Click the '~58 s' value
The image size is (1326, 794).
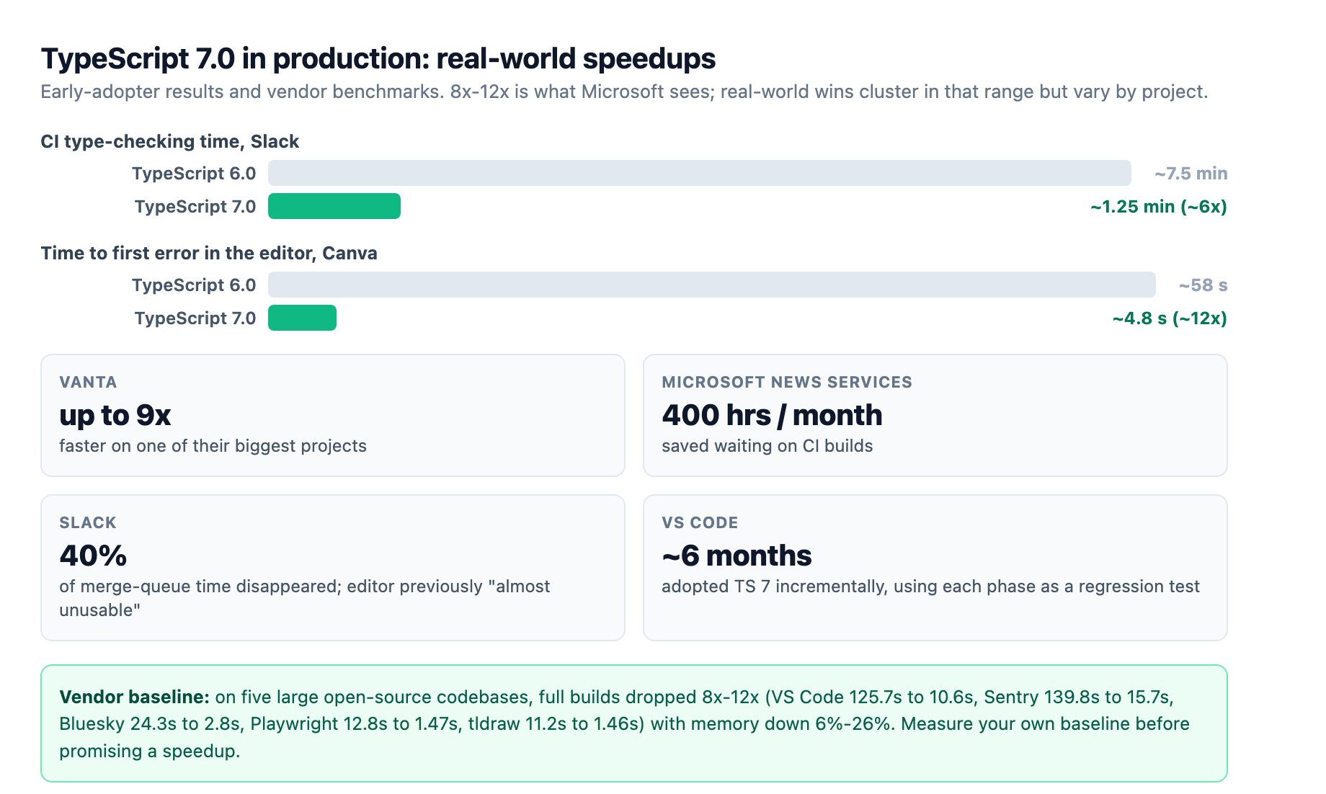point(1203,285)
